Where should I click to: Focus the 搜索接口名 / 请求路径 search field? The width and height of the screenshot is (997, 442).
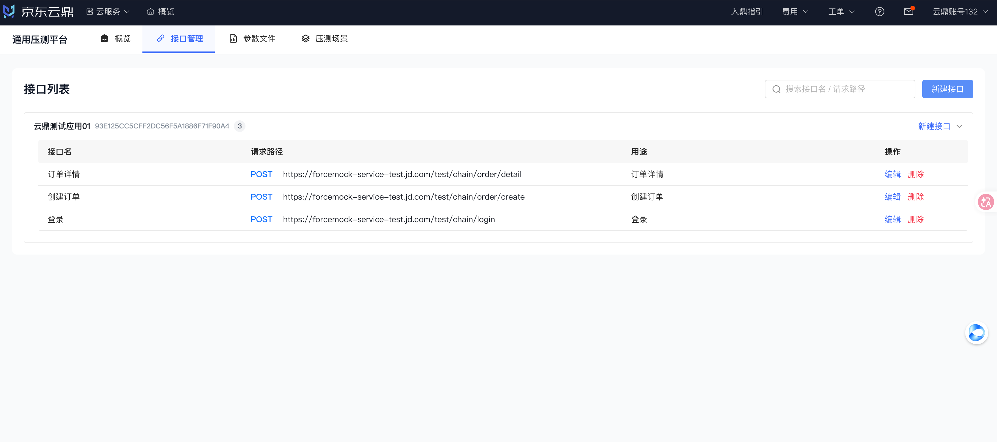(x=840, y=89)
